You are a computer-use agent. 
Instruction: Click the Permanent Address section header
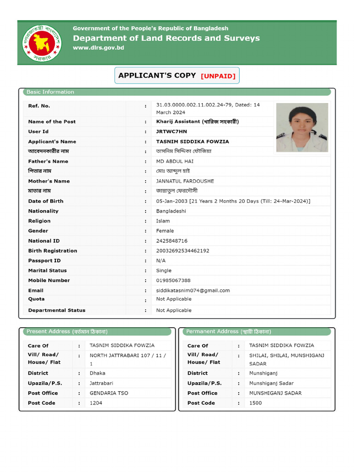[x=257, y=331]
